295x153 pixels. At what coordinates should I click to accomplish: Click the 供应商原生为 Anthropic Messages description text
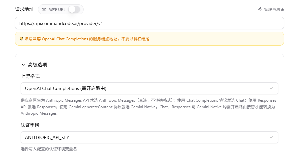(148, 107)
